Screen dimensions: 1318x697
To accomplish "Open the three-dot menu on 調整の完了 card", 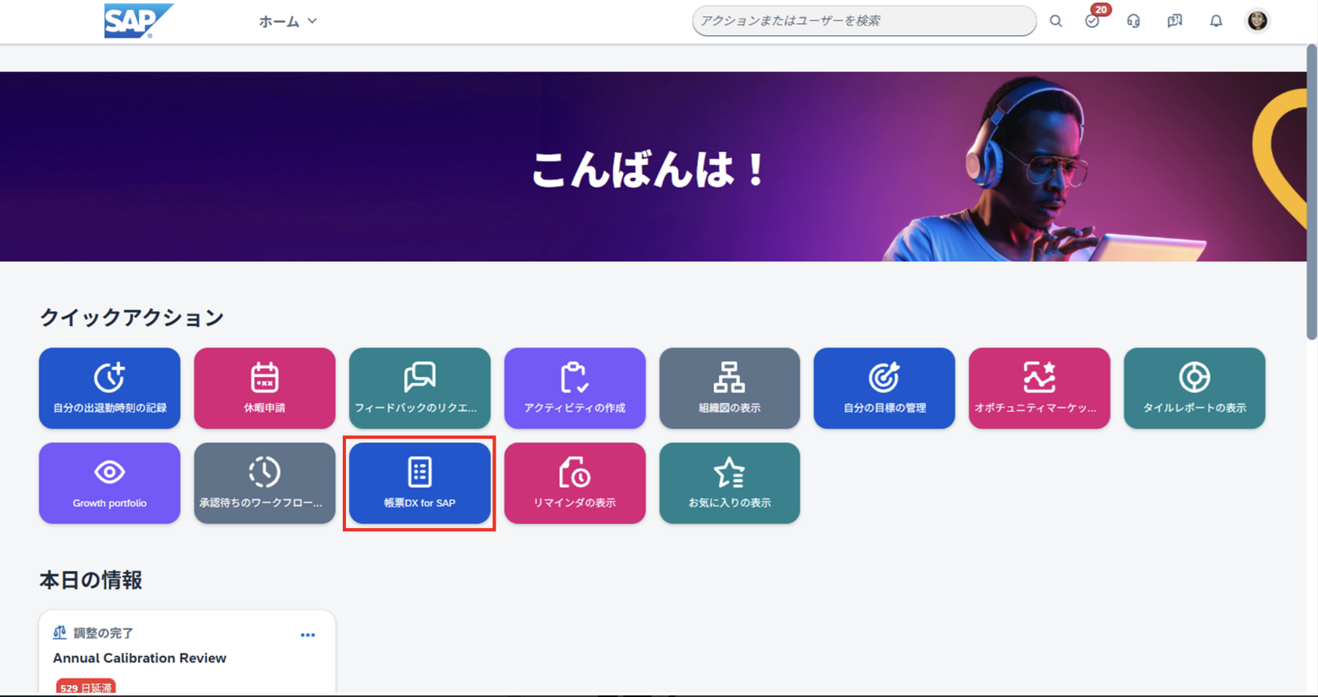I will click(307, 635).
